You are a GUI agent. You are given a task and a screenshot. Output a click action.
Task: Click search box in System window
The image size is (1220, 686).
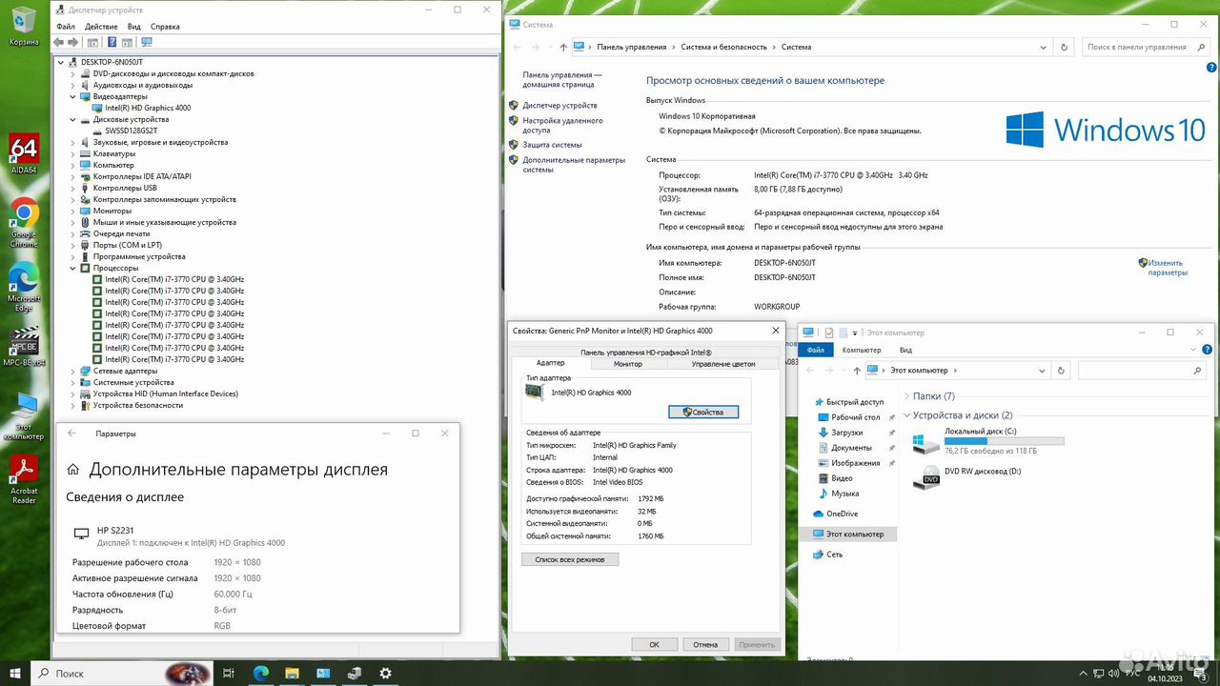[1147, 47]
